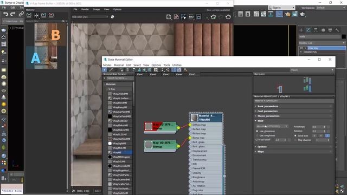Screen dimensions: 347x195
Task: Open the Motion tab icon in command panel
Action: click(323, 30)
